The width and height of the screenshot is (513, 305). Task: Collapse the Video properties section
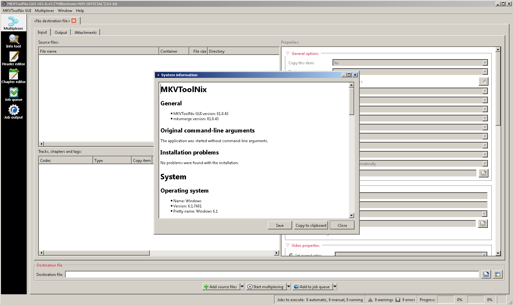[288, 245]
